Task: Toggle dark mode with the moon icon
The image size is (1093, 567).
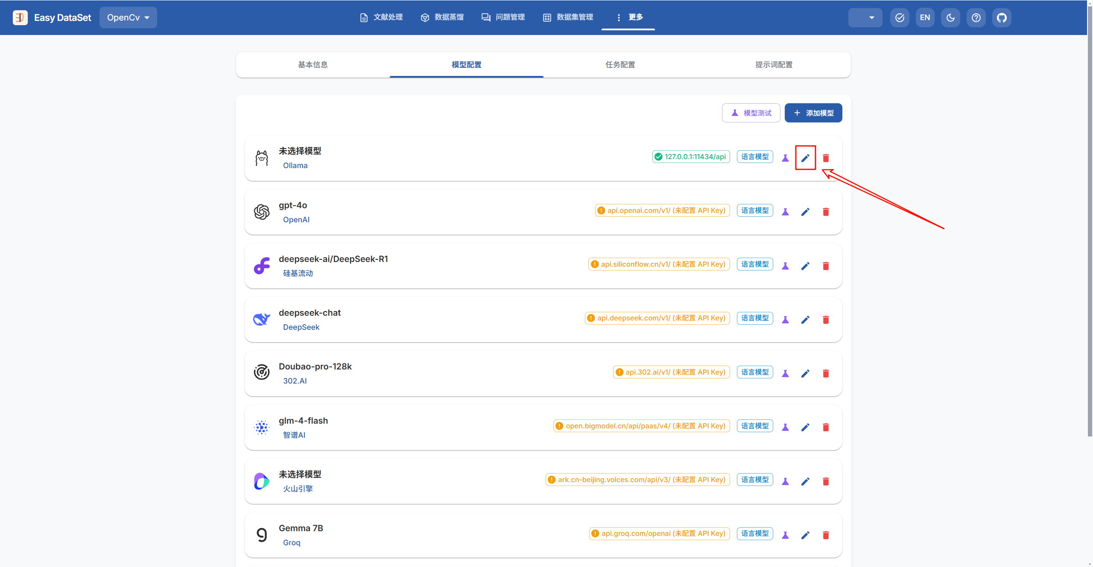Action: point(950,17)
